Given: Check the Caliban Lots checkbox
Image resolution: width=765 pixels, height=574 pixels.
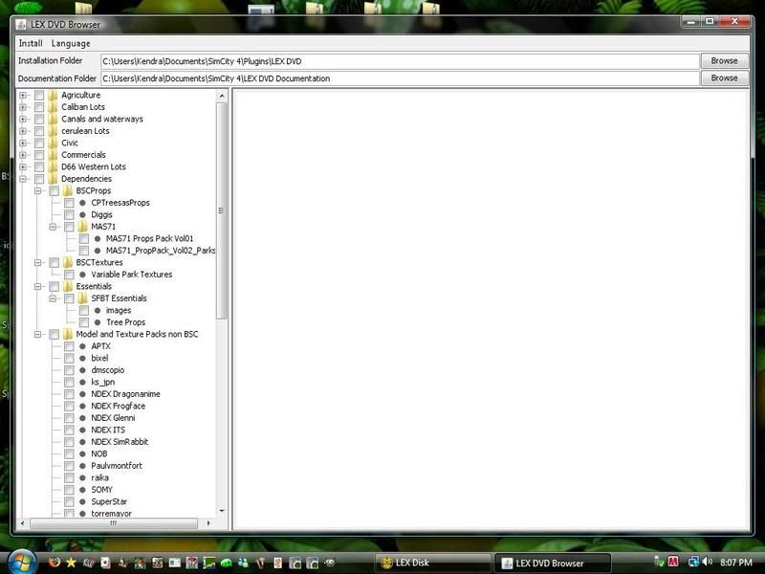Looking at the screenshot, I should tap(39, 107).
